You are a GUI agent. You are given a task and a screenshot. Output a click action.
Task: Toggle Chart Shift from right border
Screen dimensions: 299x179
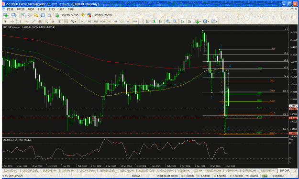[189, 22]
